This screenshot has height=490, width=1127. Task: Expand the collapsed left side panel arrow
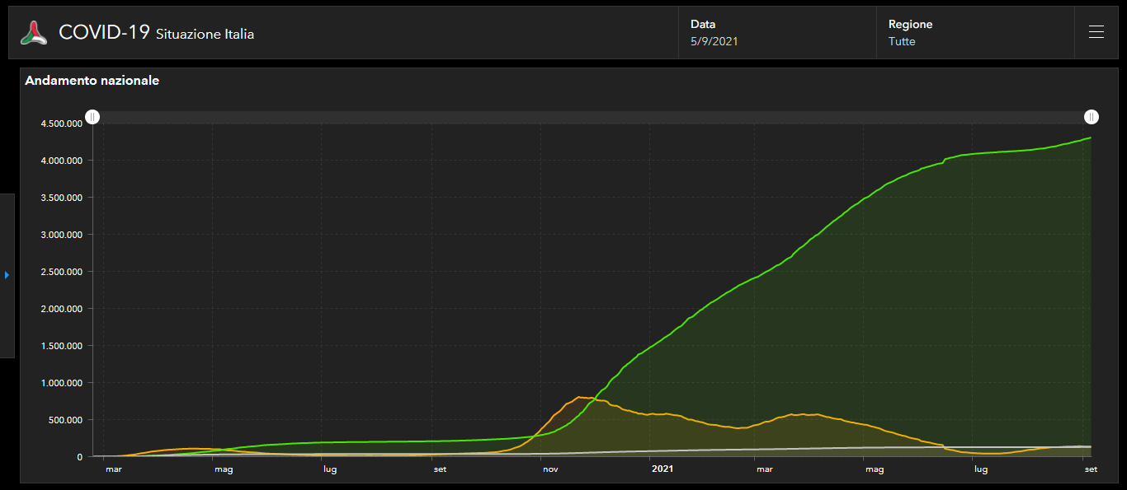point(7,275)
